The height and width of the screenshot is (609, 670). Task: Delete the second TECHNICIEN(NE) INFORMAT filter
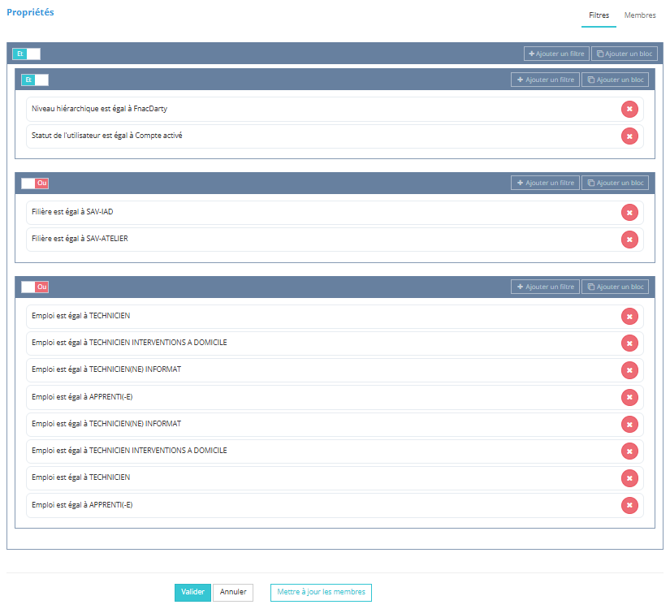tap(629, 424)
